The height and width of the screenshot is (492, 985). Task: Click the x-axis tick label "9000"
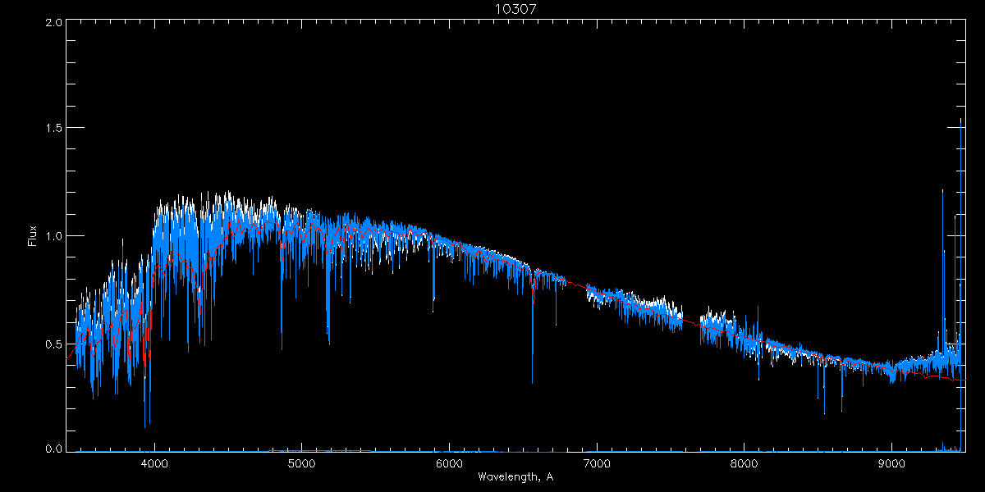[892, 463]
